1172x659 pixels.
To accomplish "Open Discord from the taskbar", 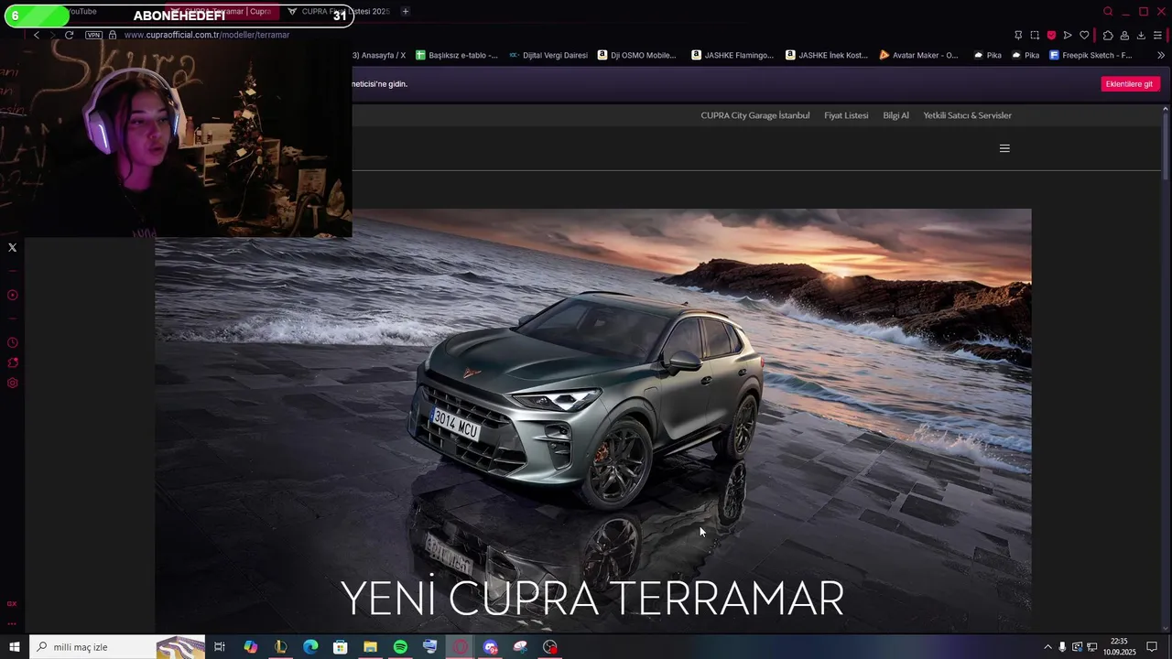I will [x=490, y=647].
